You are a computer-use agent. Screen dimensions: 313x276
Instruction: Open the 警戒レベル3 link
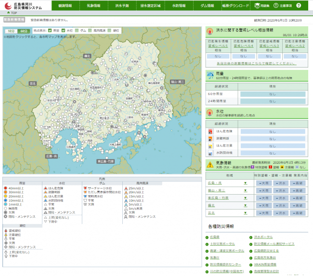[269, 46]
